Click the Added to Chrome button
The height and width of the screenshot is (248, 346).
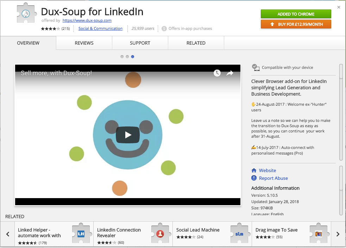point(296,14)
